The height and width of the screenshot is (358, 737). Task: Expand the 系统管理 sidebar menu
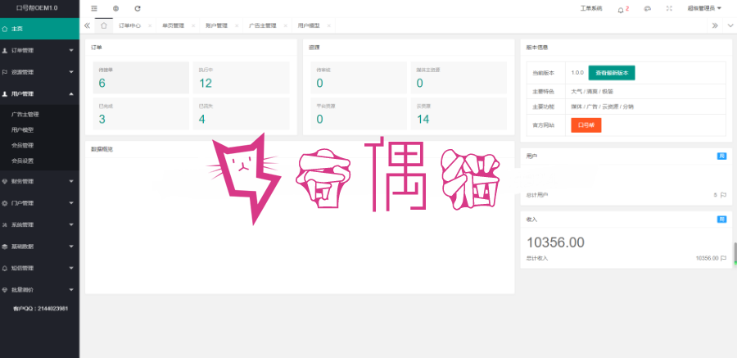click(x=39, y=224)
